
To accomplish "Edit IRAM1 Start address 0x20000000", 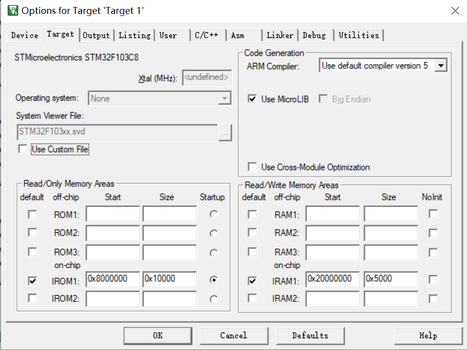I will (x=332, y=279).
